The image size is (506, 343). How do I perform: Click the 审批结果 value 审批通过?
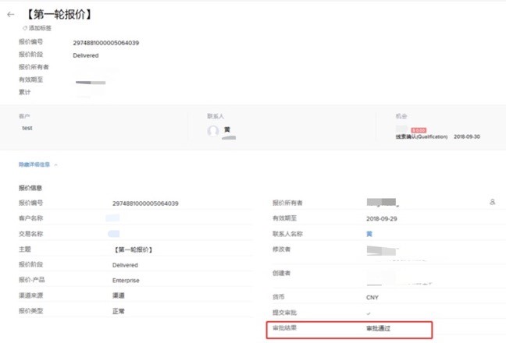(x=378, y=328)
